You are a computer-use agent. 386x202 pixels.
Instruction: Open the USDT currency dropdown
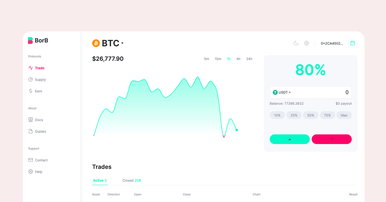282,92
